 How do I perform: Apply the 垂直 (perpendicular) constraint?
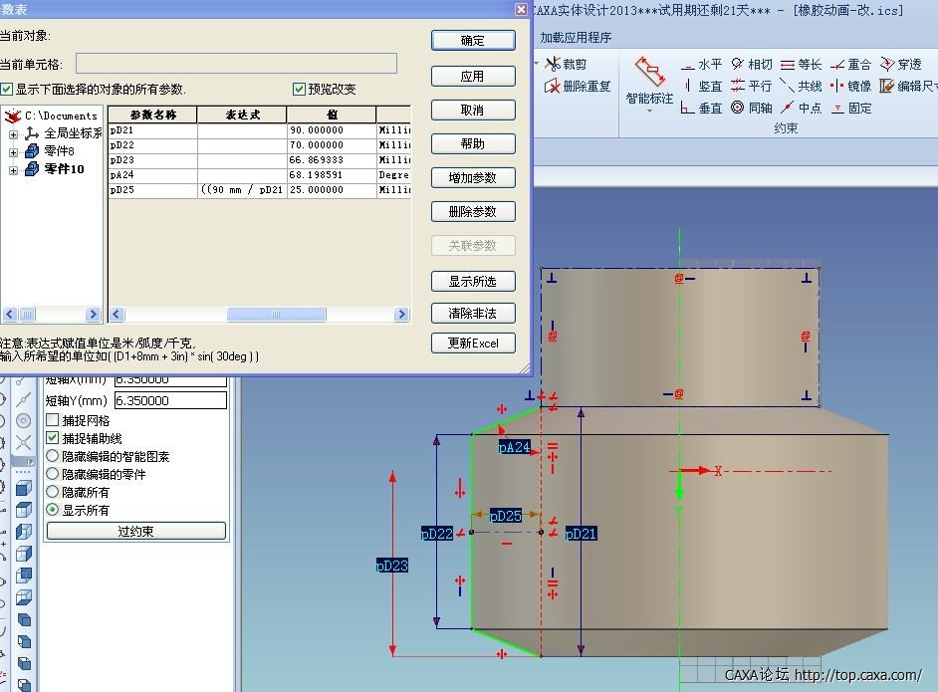701,109
